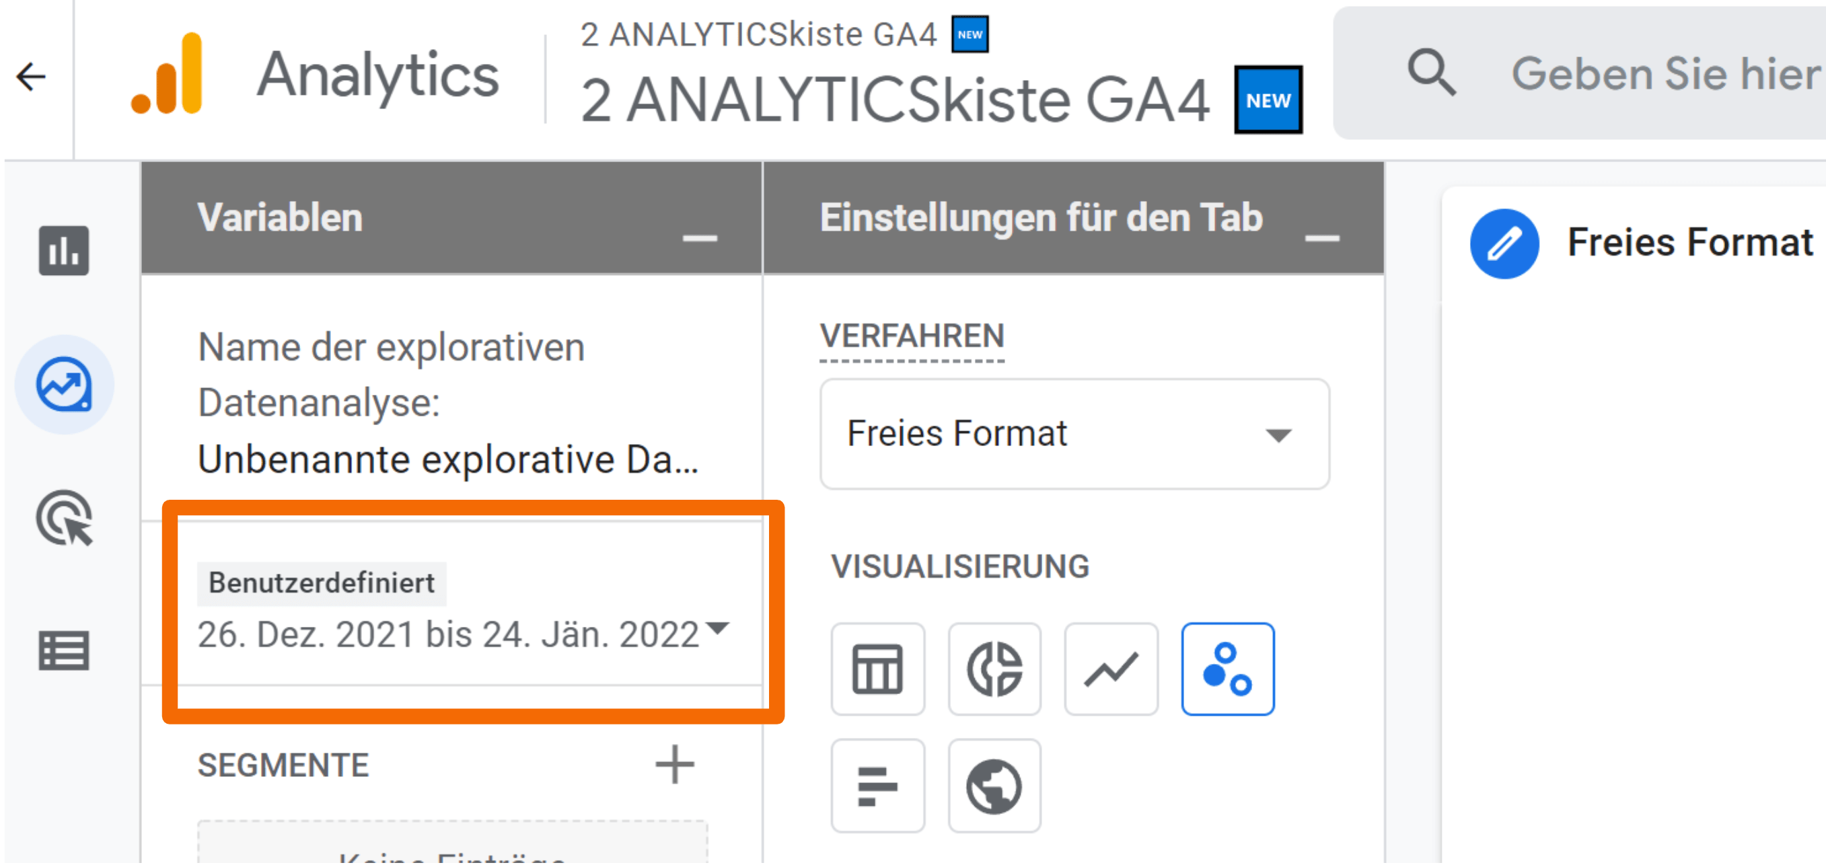Open the Explore section in the sidebar
The image size is (1826, 865).
65,383
